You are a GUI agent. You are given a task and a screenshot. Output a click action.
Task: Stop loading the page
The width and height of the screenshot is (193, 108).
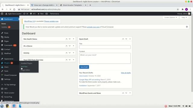10,9
